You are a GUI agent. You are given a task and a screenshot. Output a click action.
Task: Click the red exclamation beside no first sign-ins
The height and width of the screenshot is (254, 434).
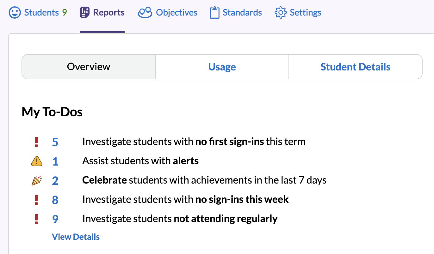click(x=36, y=142)
